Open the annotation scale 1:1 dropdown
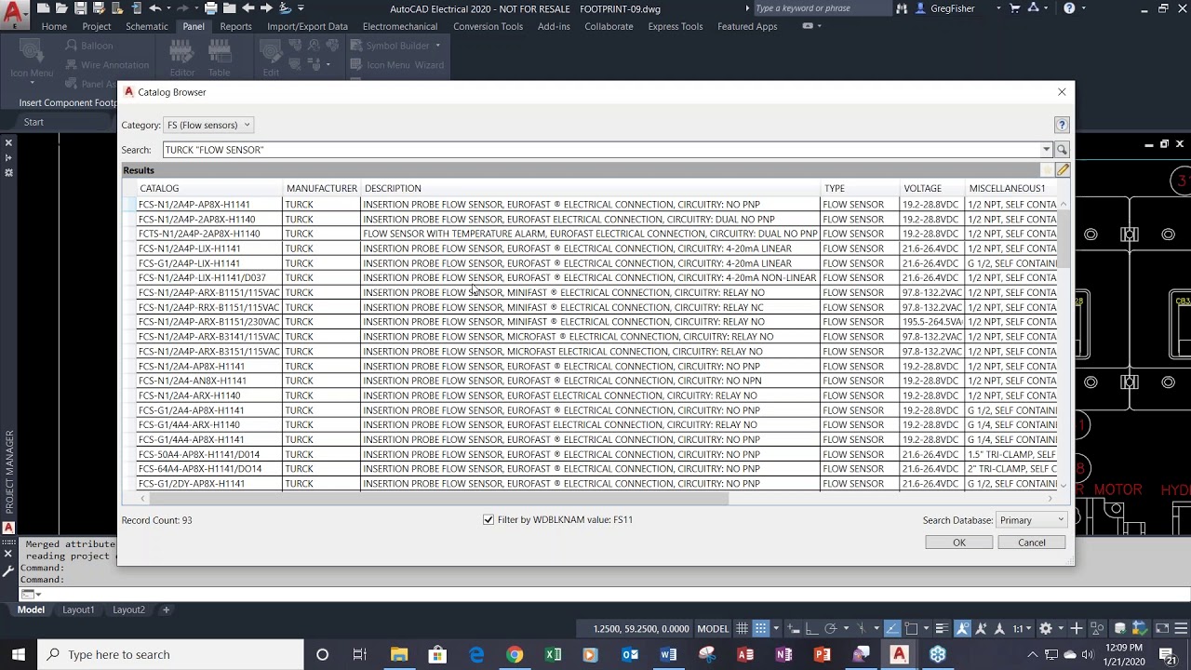The height and width of the screenshot is (670, 1191). 1023,628
